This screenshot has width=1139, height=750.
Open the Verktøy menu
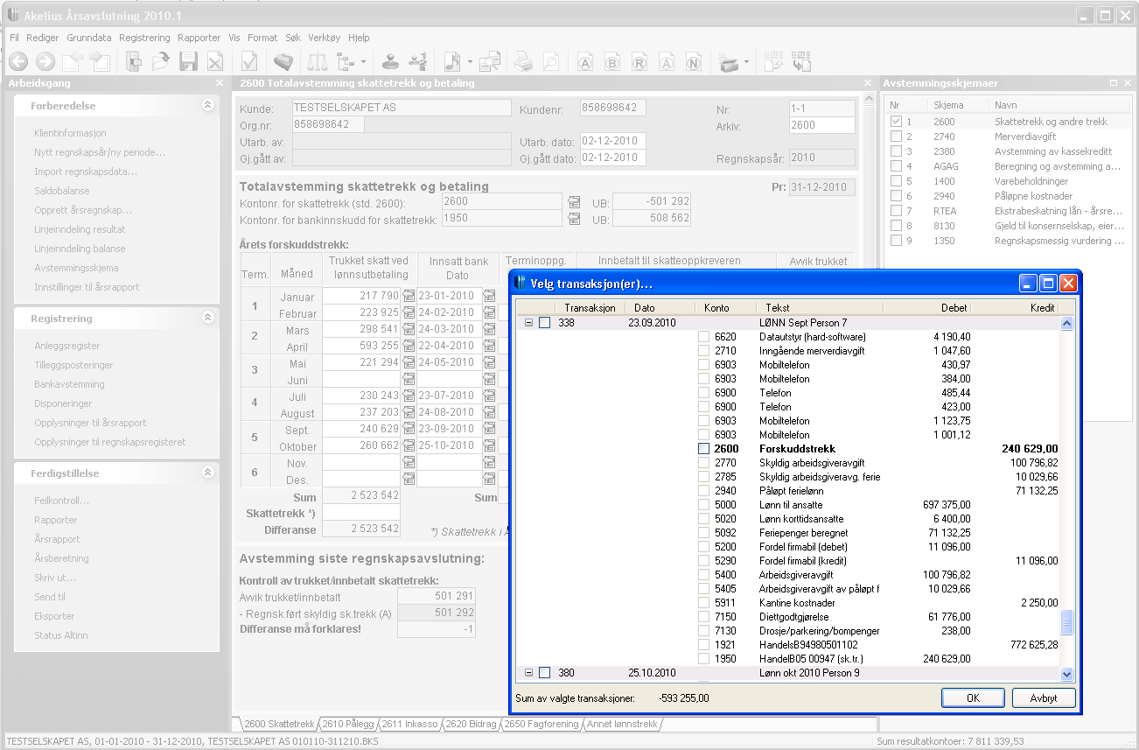click(x=325, y=38)
